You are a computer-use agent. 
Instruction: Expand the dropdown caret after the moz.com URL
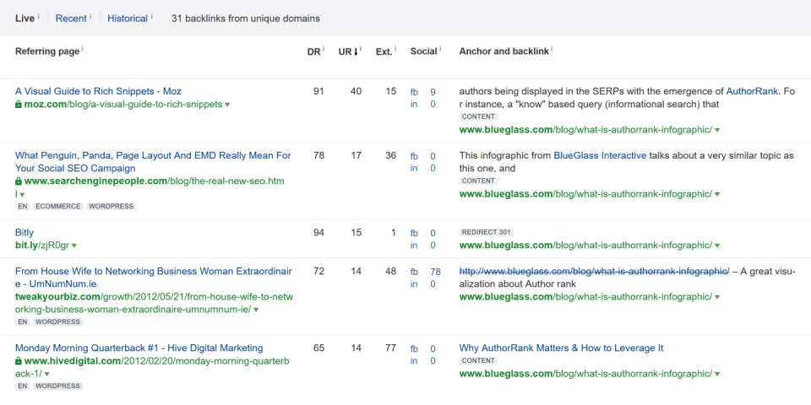(x=227, y=105)
